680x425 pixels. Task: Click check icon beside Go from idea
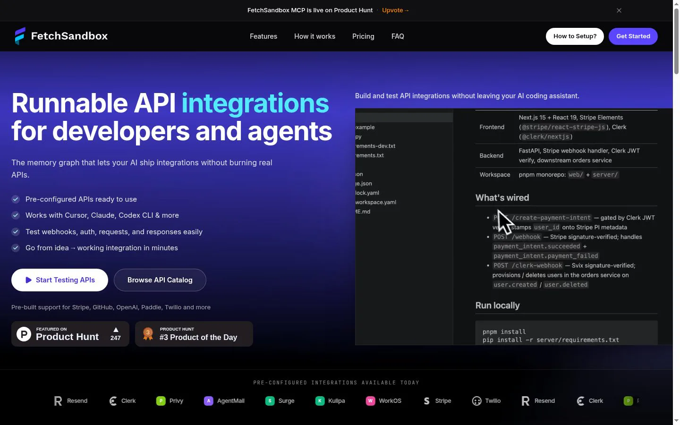[x=16, y=248]
